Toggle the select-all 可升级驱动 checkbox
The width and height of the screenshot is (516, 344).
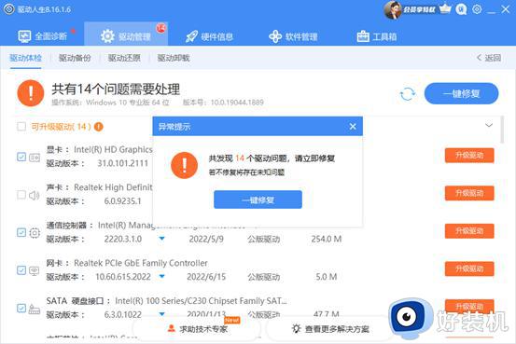[x=21, y=127]
